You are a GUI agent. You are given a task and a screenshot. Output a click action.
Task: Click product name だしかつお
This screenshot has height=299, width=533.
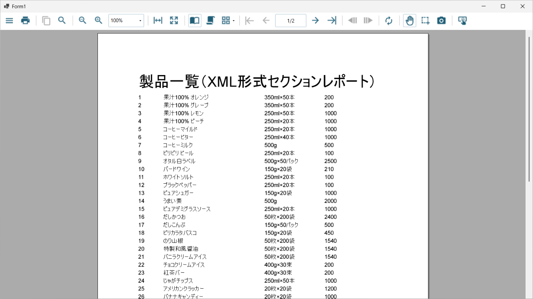pos(174,217)
